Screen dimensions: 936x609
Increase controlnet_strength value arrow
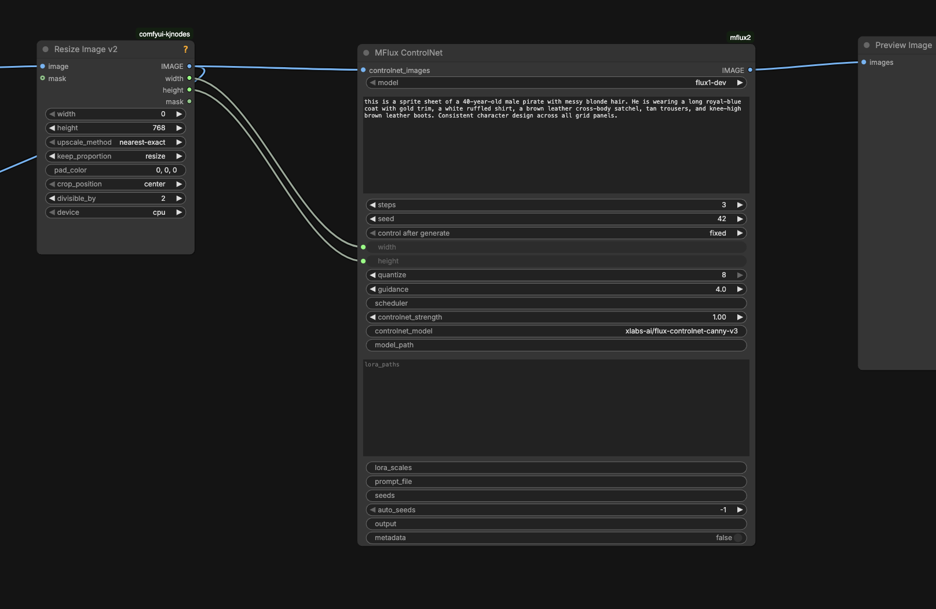(740, 317)
